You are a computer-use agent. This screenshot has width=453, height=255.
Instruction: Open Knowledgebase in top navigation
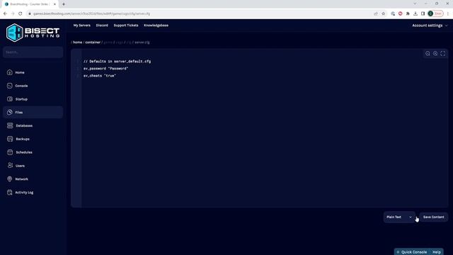click(x=156, y=25)
